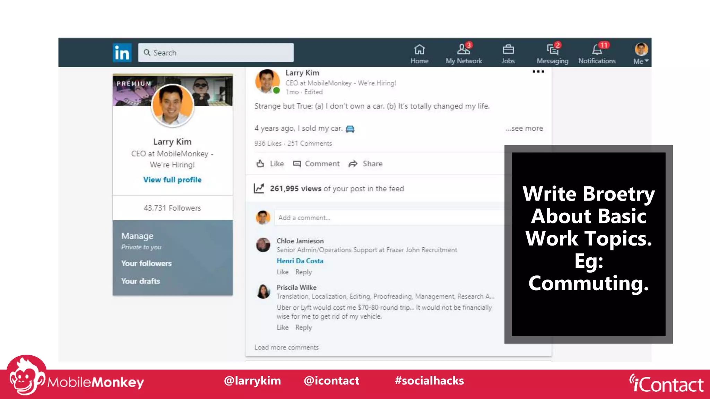Click the search magnifier icon
Viewport: 710px width, 399px height.
tap(147, 53)
